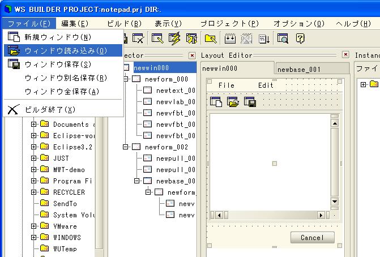380x257 pixels.
Task: Click Edit in the Layout Editor form menu
Action: point(266,85)
